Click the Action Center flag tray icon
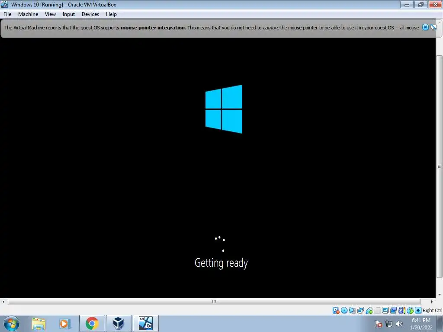This screenshot has height=332, width=443. [x=379, y=324]
